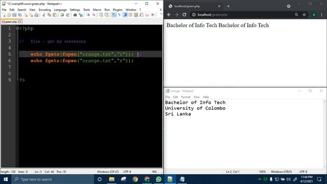This screenshot has width=327, height=184.
Task: Click the Zoom Out toolbar icon
Action: click(x=94, y=15)
